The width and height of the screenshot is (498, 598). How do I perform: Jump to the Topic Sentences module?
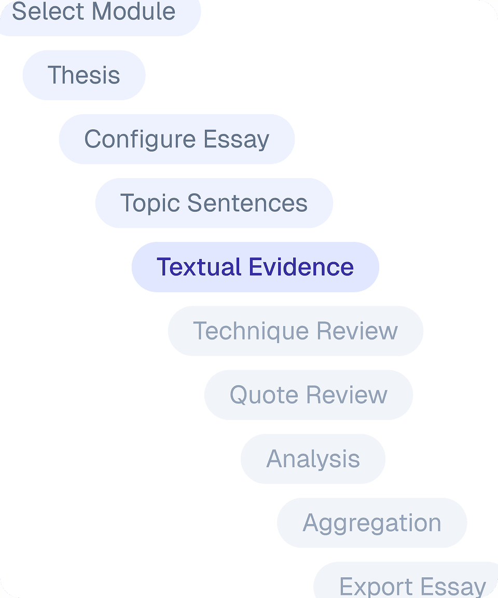pos(214,202)
